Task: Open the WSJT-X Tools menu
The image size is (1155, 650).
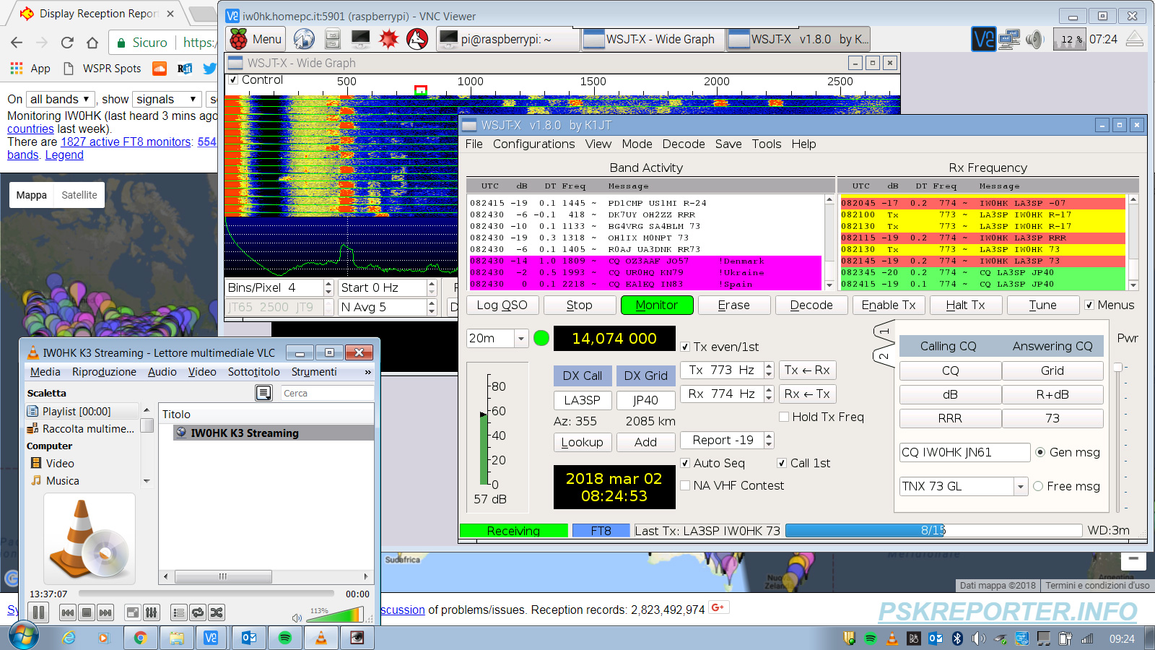Action: click(x=767, y=144)
